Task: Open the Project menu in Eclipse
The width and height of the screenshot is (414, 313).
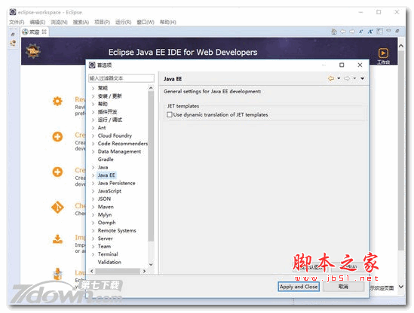Action: pos(102,22)
